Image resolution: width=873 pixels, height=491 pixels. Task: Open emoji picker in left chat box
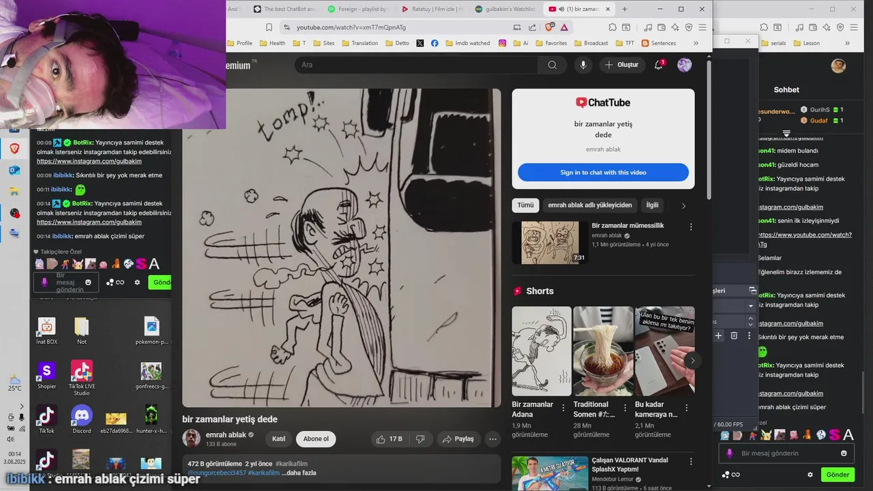tap(88, 282)
